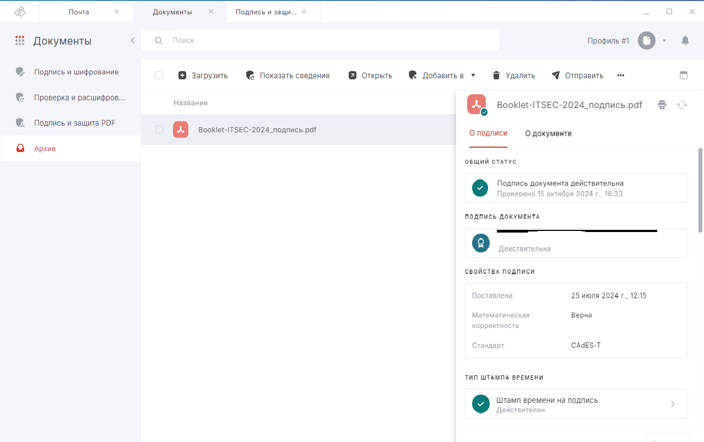This screenshot has height=442, width=704.
Task: Toggle the panel layout icon at toolbar right
Action: (x=684, y=76)
